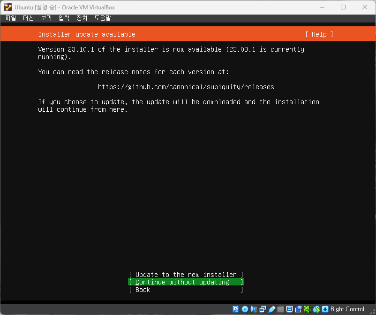This screenshot has width=376, height=315.
Task: Open the 파일 menu
Action: (x=11, y=18)
